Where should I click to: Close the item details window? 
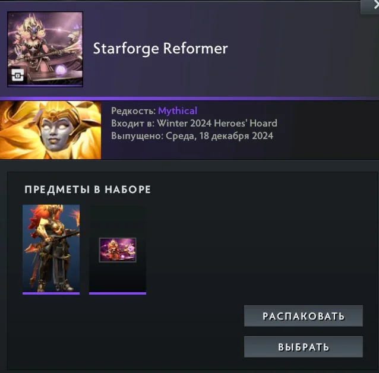pos(374,5)
